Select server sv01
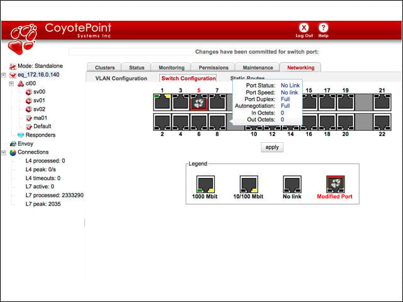Screen dimensions: 403x302 [39, 101]
